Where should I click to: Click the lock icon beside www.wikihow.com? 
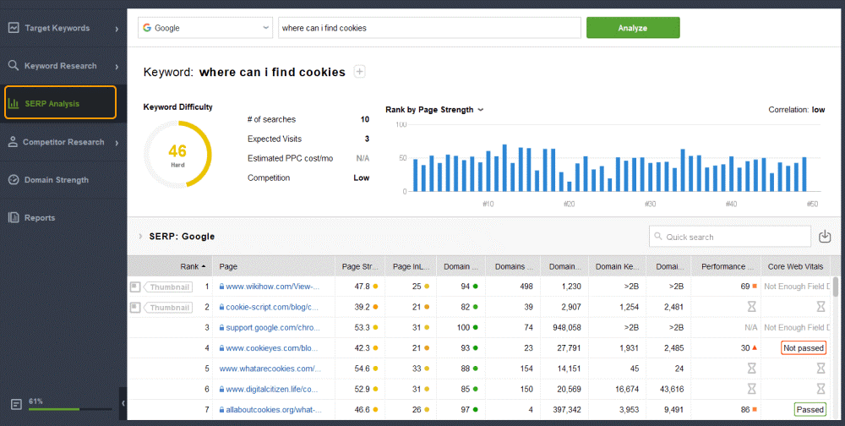[x=221, y=287]
